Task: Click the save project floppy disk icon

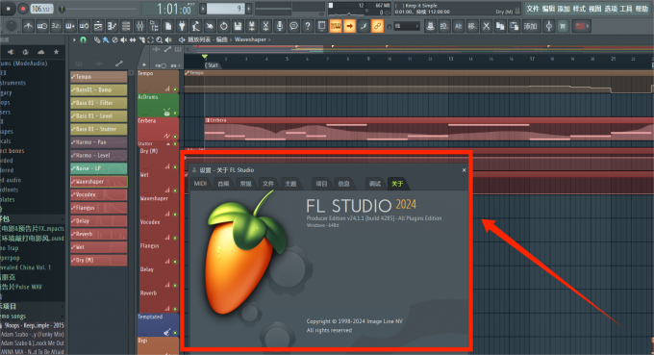Action: coord(238,26)
